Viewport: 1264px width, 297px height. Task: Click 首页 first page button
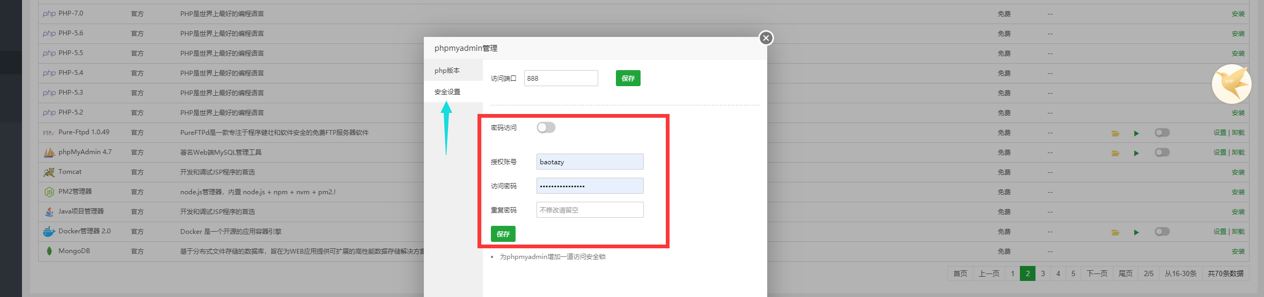point(960,273)
